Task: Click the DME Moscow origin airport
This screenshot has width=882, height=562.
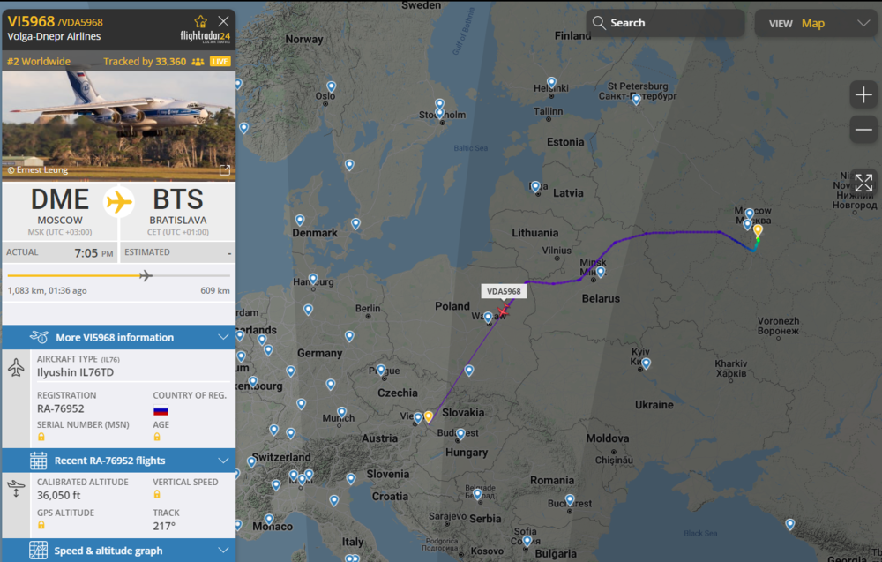Action: [60, 206]
